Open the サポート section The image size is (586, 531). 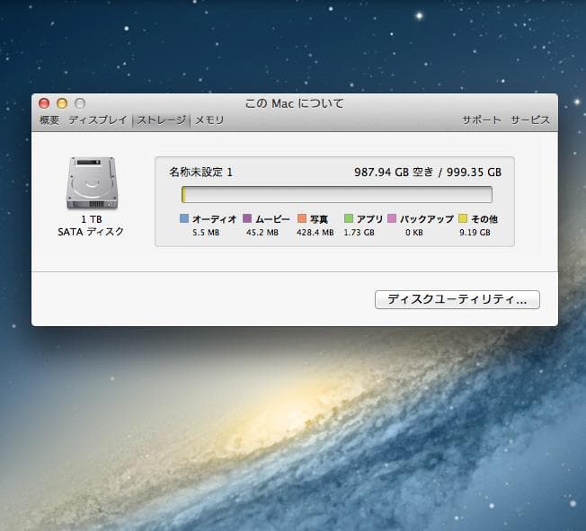(x=482, y=120)
